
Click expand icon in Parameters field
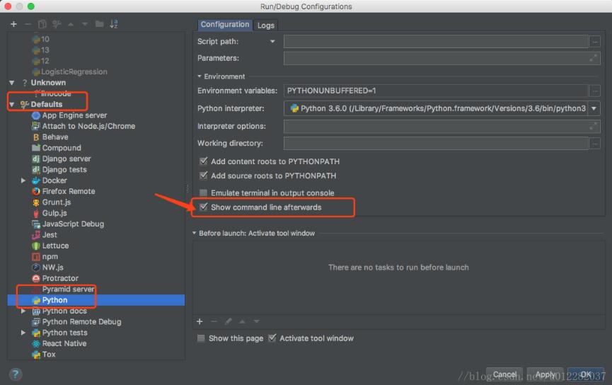[x=594, y=58]
